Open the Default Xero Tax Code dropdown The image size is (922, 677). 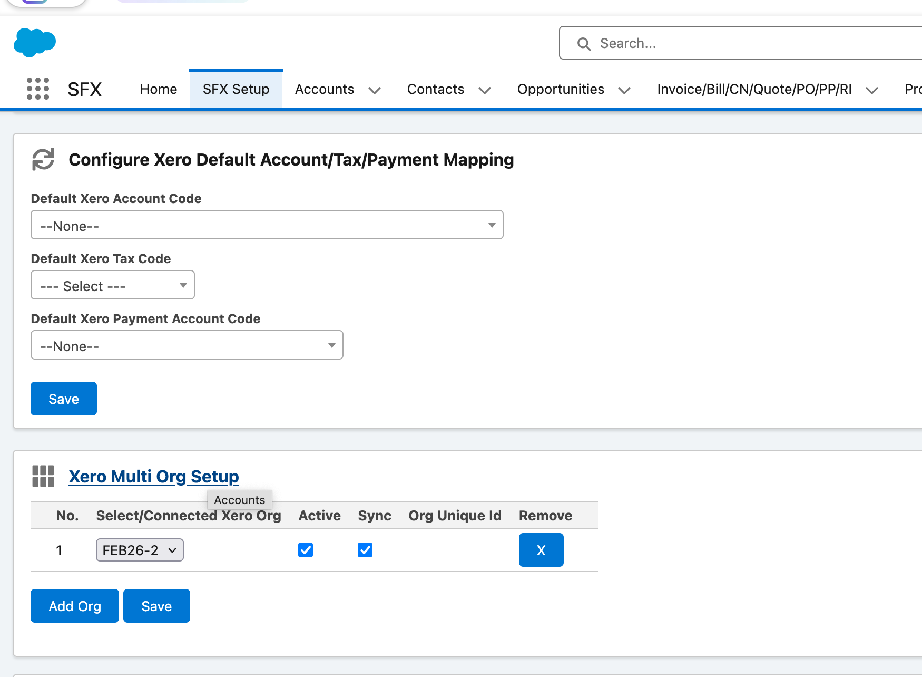(x=113, y=285)
